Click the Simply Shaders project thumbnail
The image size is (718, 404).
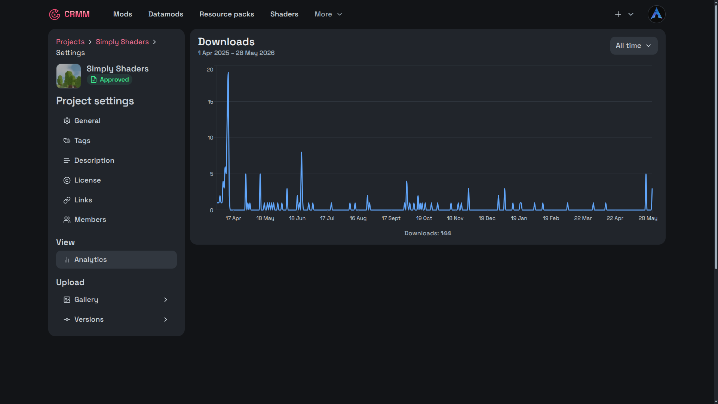point(68,76)
